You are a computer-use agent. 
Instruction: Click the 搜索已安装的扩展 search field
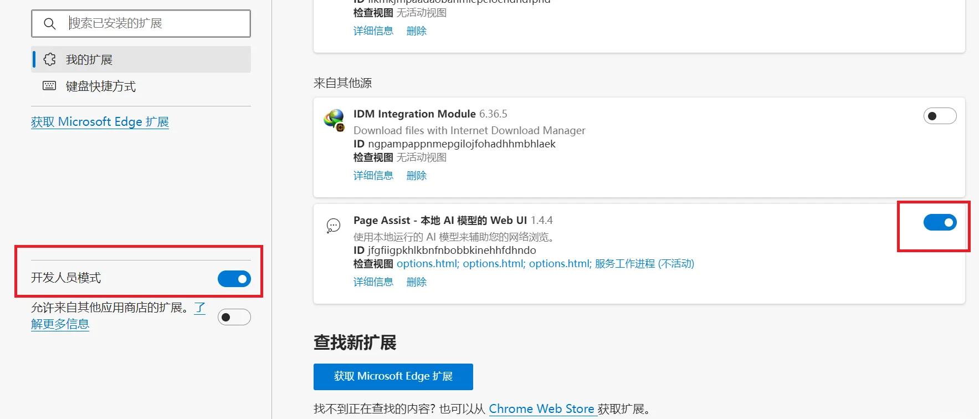click(141, 23)
